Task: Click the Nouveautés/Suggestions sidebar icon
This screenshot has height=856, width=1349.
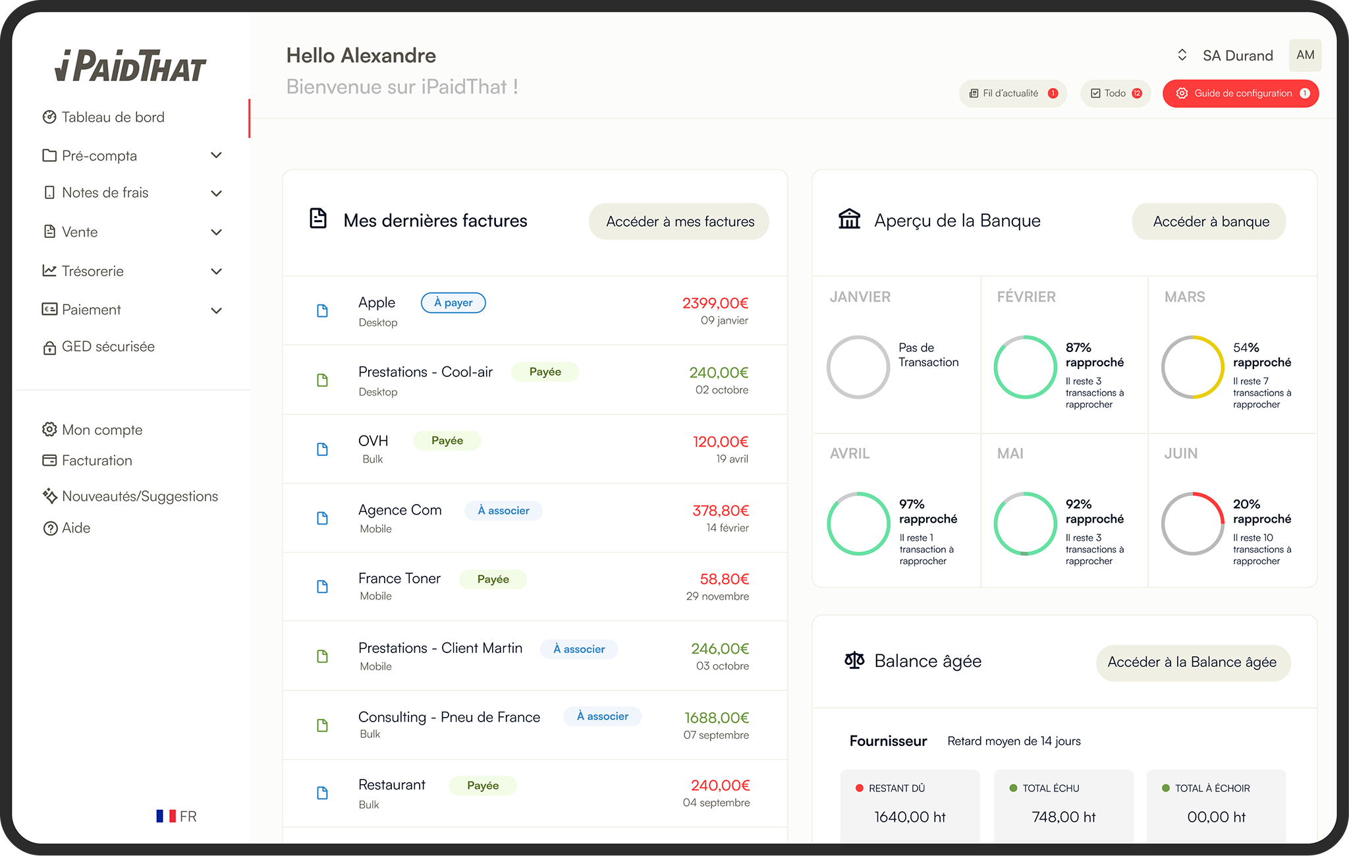Action: coord(49,496)
